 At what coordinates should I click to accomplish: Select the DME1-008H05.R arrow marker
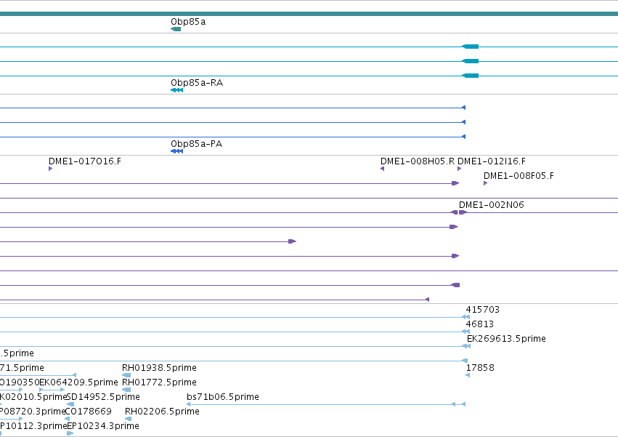[x=382, y=169]
